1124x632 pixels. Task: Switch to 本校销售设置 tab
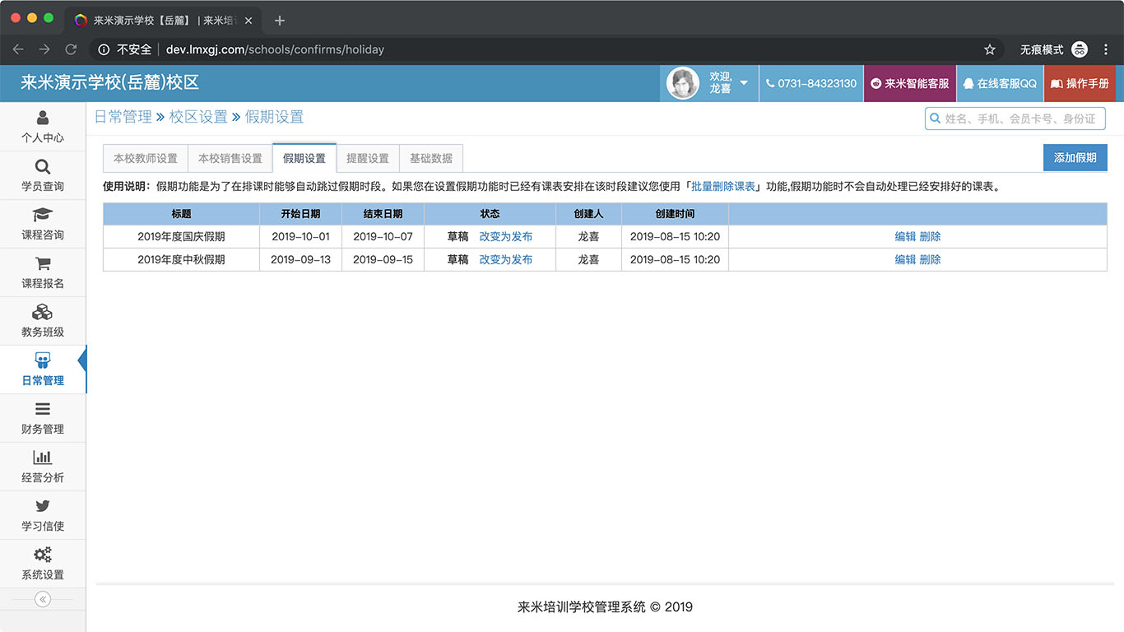(x=230, y=158)
